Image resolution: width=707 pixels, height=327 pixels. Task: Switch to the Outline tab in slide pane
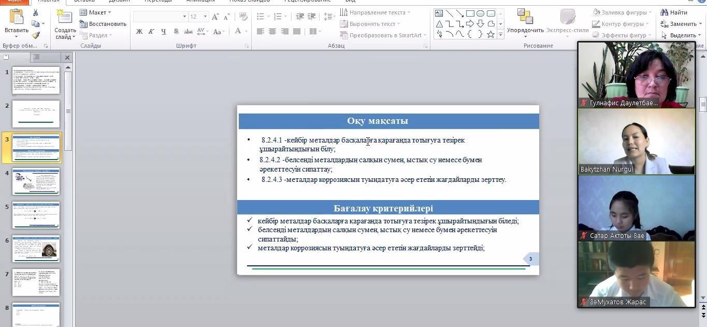[x=36, y=57]
